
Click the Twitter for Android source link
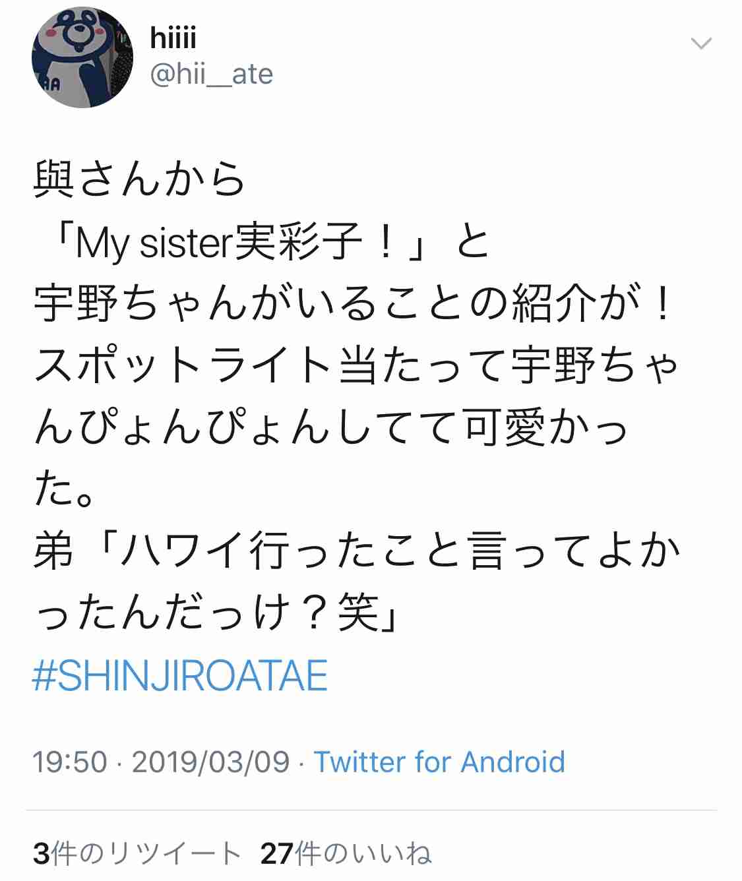click(439, 762)
